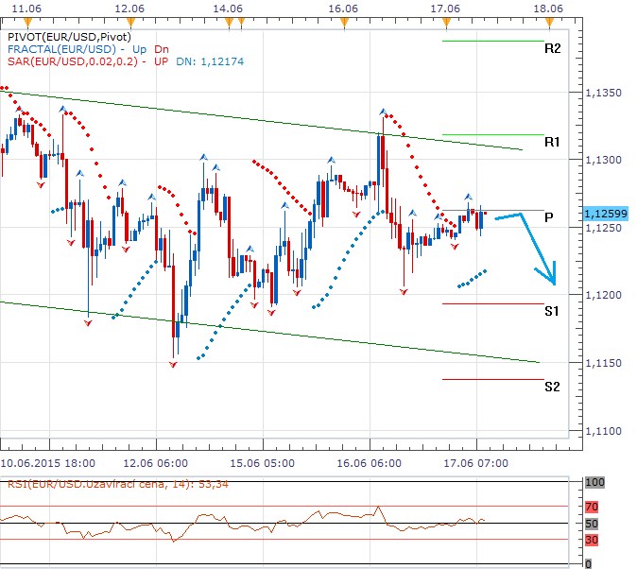Click the S2 support level label
Viewport: 637px width, 569px height.
[x=553, y=386]
